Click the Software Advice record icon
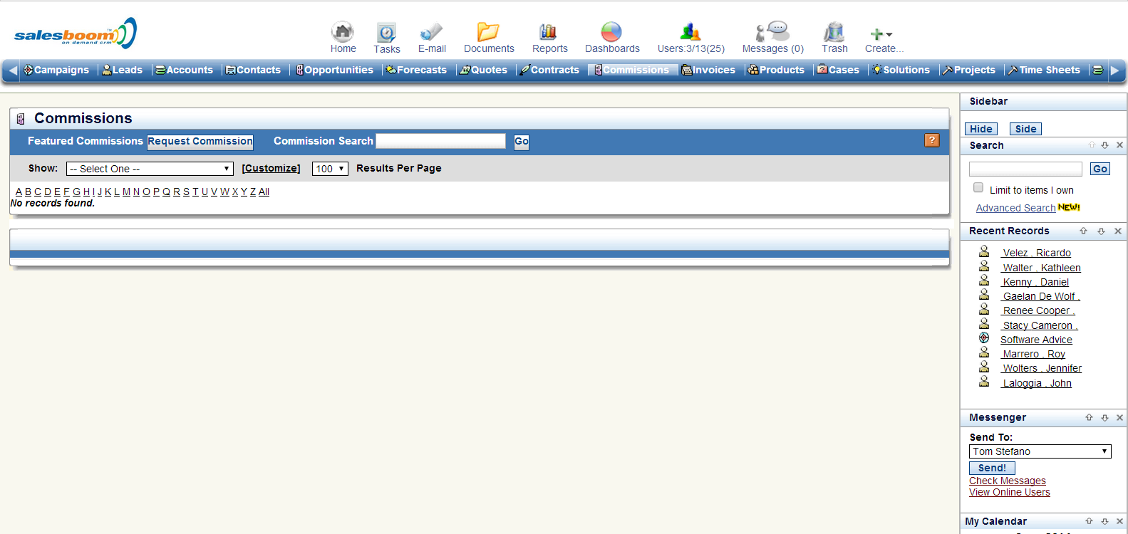This screenshot has height=534, width=1128. pyautogui.click(x=984, y=338)
